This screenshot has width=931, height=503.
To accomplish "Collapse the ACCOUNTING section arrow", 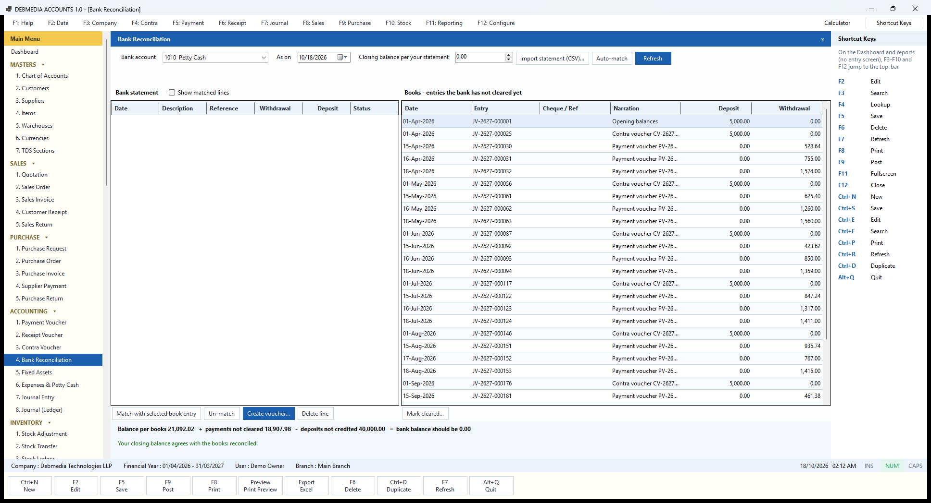I will click(55, 311).
